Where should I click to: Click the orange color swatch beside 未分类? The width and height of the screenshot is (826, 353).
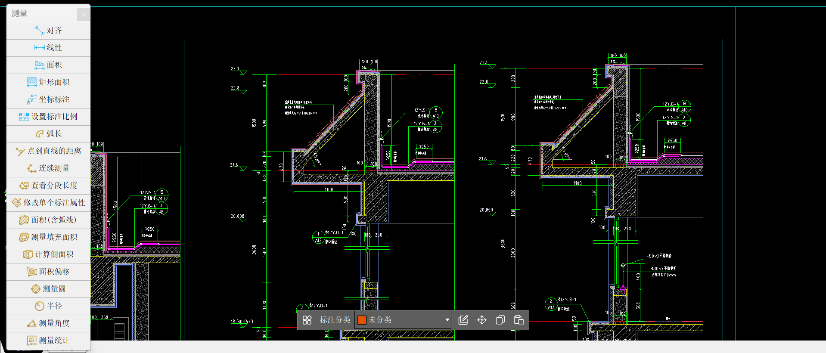click(x=362, y=320)
